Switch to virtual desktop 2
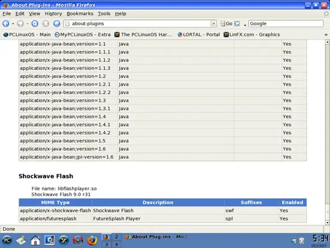 tap(116, 237)
